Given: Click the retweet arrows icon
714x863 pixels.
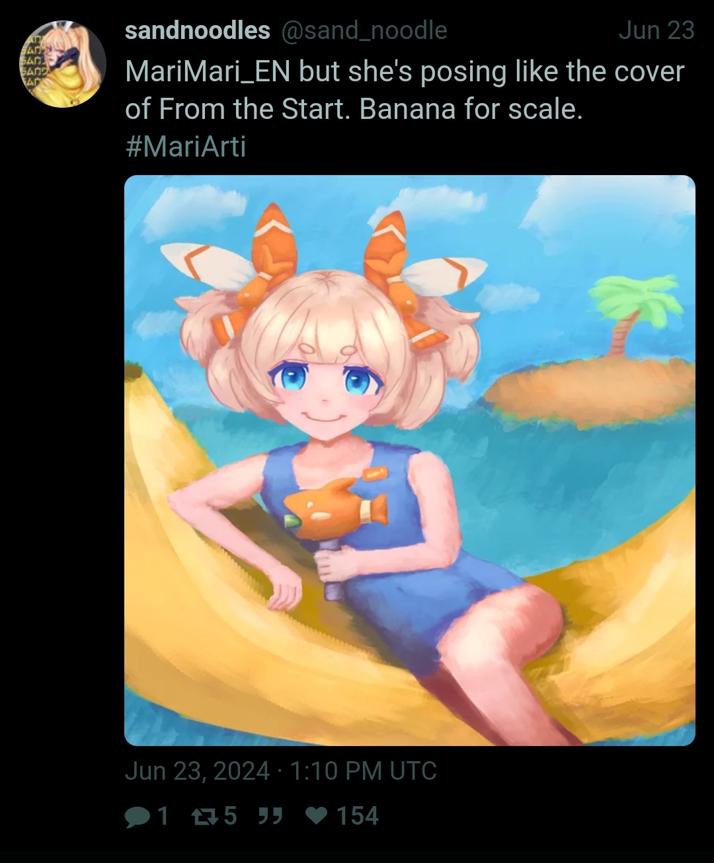Looking at the screenshot, I should coord(204,817).
